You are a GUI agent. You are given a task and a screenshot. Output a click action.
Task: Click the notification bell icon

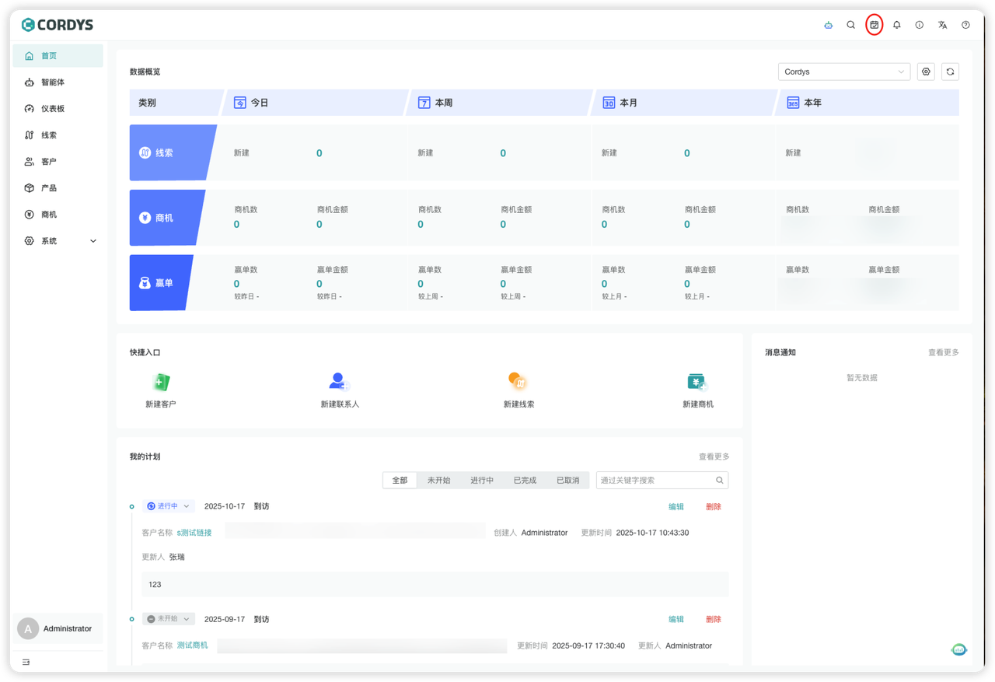point(897,25)
